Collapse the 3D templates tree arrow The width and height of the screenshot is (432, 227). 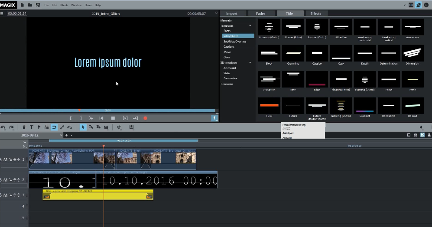coord(250,63)
